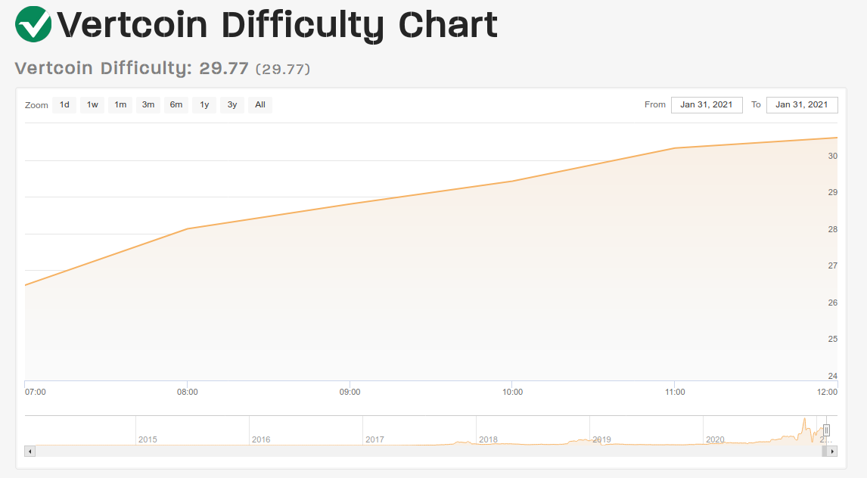This screenshot has width=867, height=478.
Task: Open the From date field
Action: pyautogui.click(x=707, y=105)
